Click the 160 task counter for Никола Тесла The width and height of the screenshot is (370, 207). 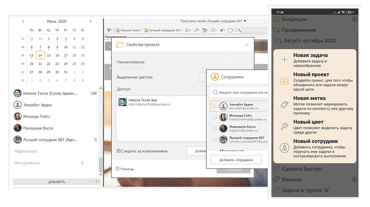pyautogui.click(x=94, y=93)
